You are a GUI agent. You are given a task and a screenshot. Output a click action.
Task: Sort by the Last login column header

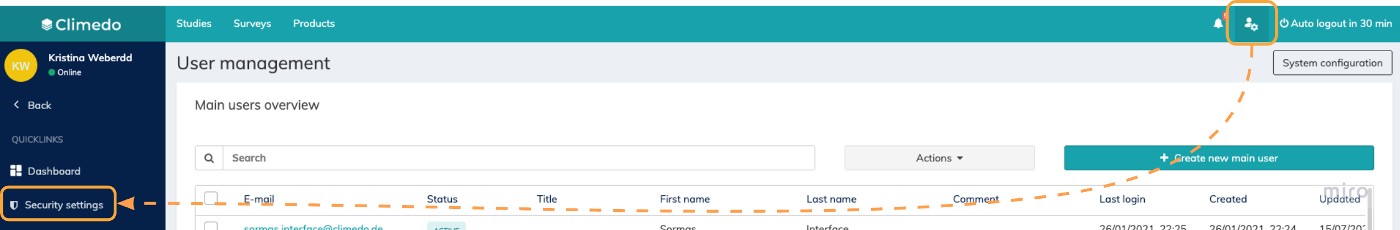coord(1122,199)
